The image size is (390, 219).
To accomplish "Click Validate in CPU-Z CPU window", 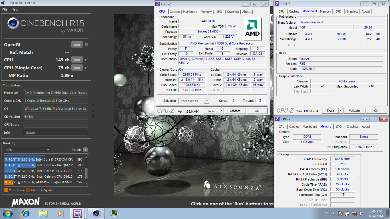I will click(x=235, y=111).
